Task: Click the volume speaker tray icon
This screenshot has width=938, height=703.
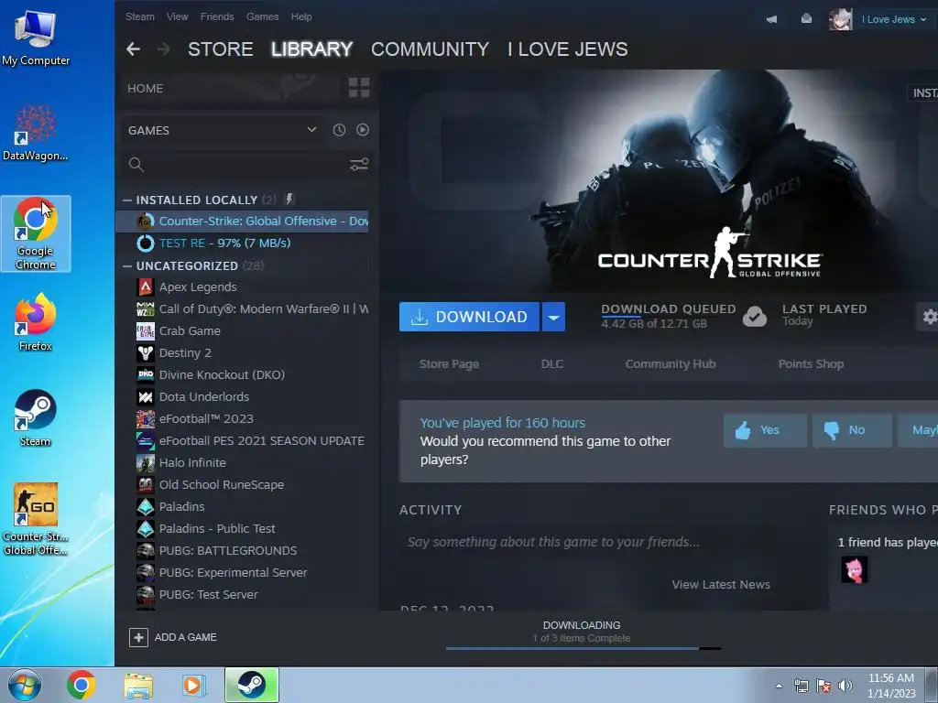Action: [845, 686]
